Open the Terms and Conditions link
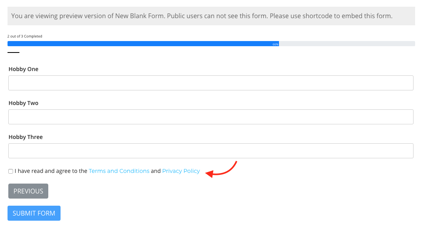425x227 pixels. (119, 171)
